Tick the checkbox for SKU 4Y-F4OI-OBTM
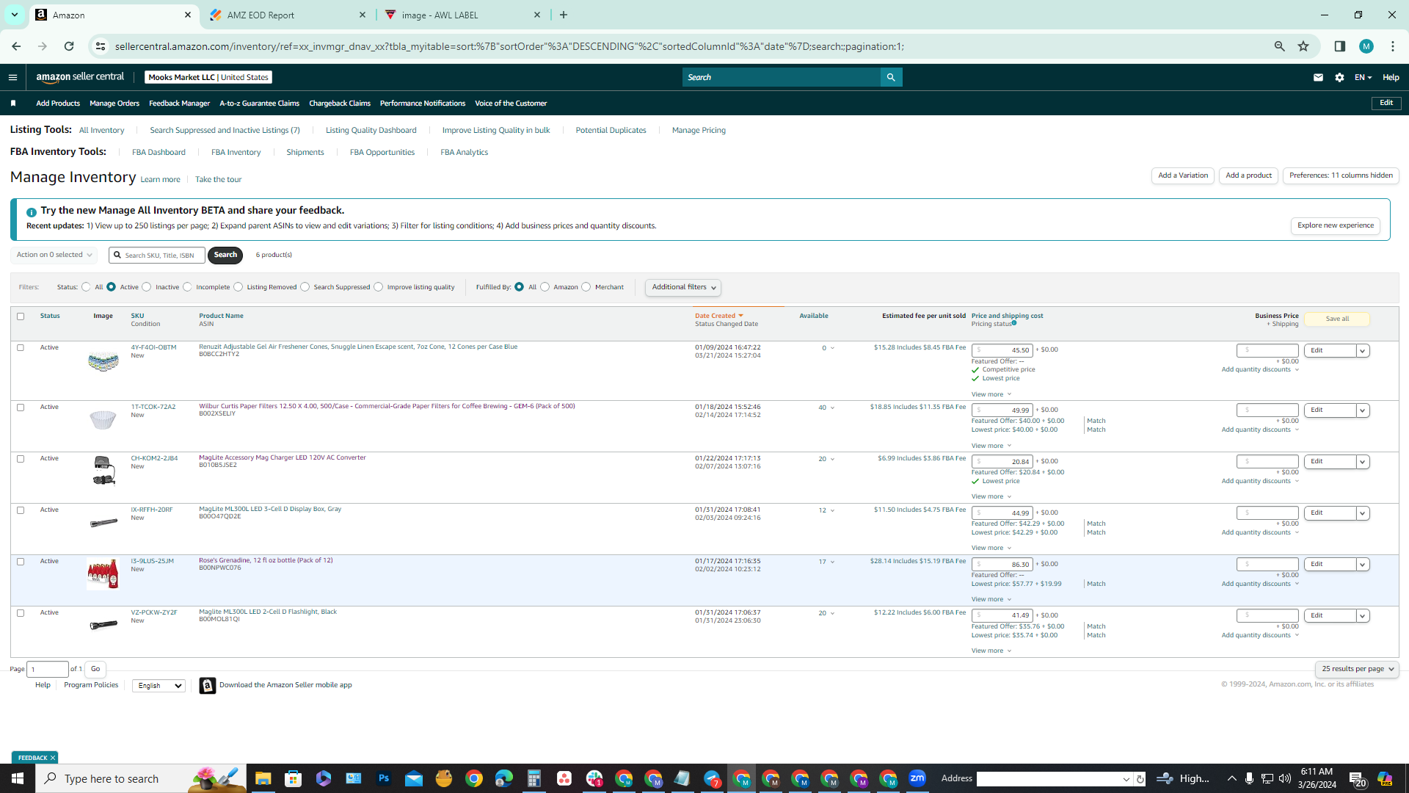The width and height of the screenshot is (1409, 793). coord(21,348)
